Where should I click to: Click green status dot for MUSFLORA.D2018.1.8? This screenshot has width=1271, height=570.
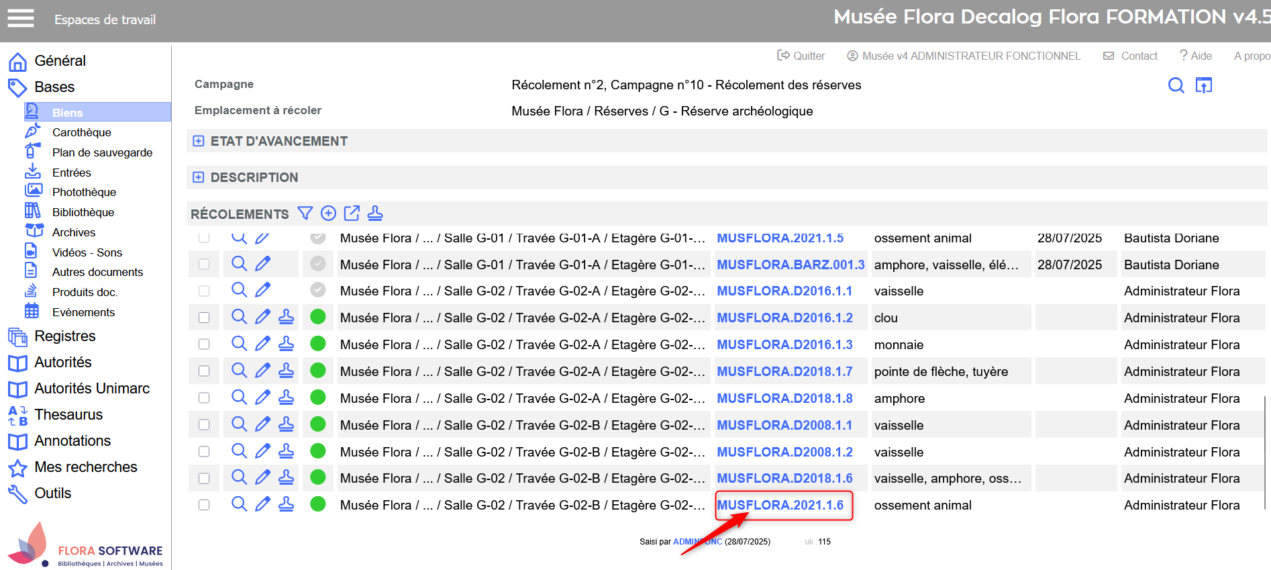point(318,397)
